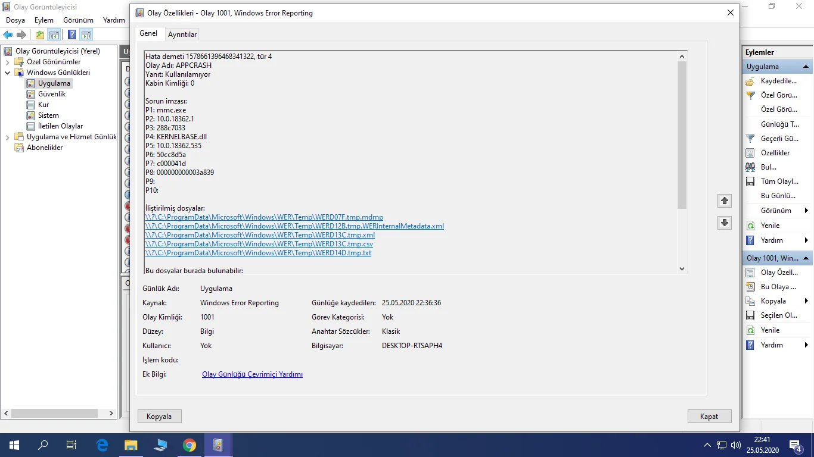The height and width of the screenshot is (457, 814).
Task: Open the Olay Günlüğü Çevrimiçi Yardımı link
Action: [253, 374]
